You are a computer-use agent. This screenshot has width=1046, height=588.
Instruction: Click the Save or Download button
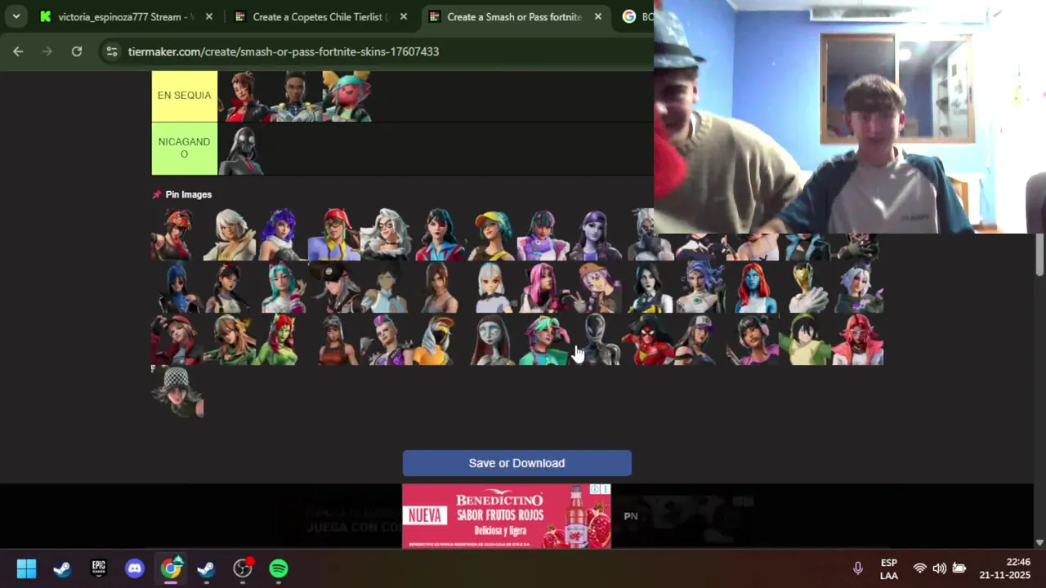pos(516,463)
